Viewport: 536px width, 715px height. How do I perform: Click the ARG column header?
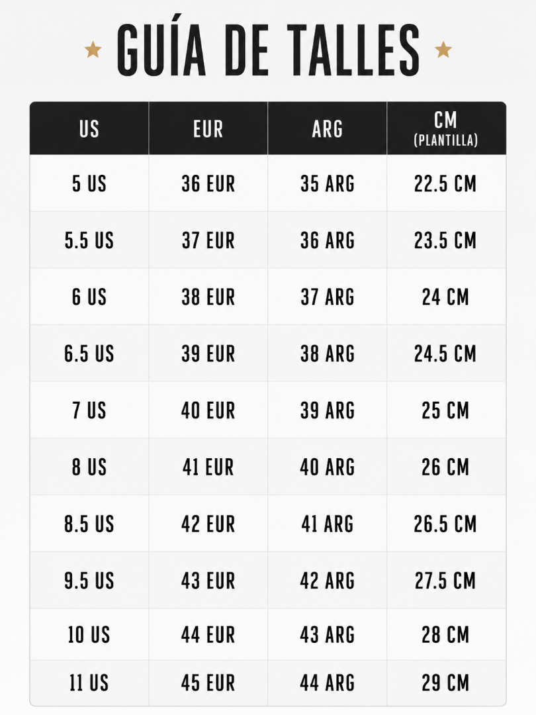pyautogui.click(x=328, y=128)
